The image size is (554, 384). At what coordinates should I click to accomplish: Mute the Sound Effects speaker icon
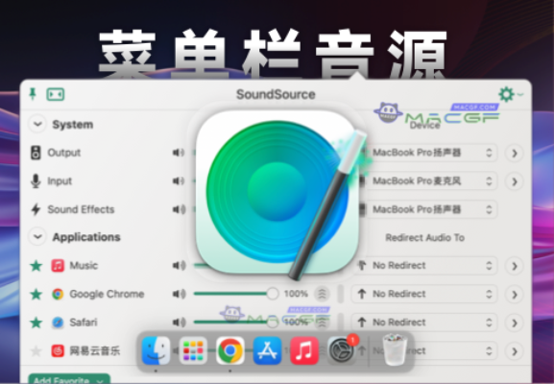coord(179,209)
